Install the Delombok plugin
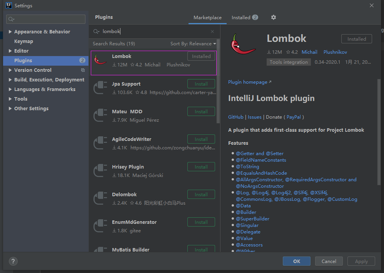The width and height of the screenshot is (384, 273). pyautogui.click(x=201, y=194)
